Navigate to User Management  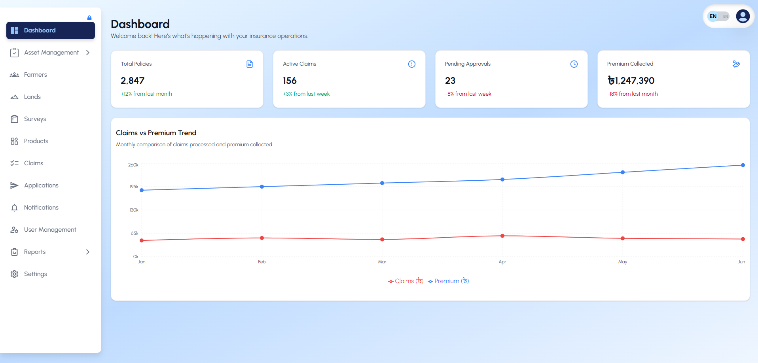point(50,230)
